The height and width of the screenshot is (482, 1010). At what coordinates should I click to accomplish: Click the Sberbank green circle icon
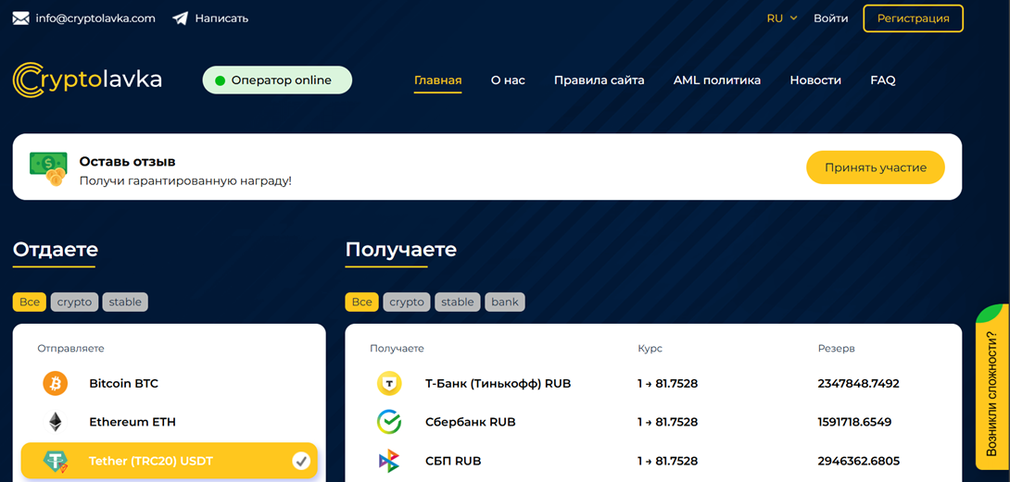pyautogui.click(x=389, y=422)
